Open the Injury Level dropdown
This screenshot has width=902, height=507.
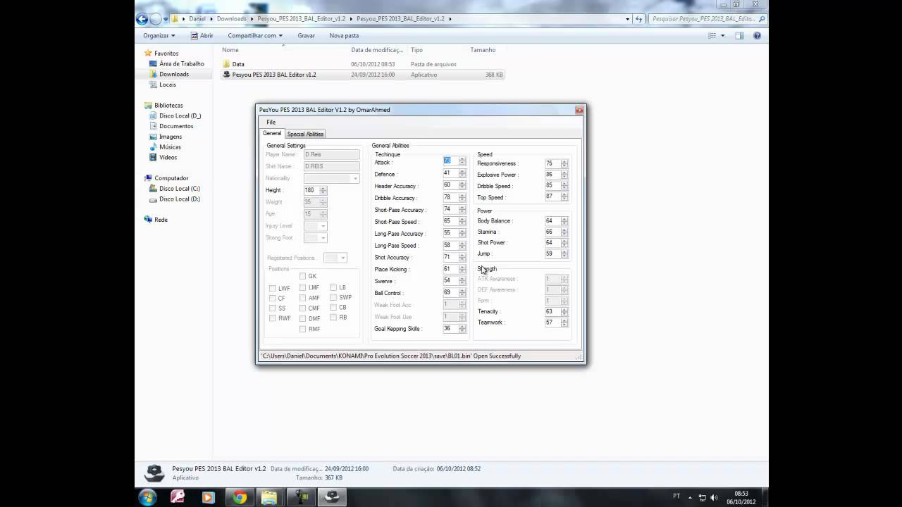pyautogui.click(x=323, y=226)
